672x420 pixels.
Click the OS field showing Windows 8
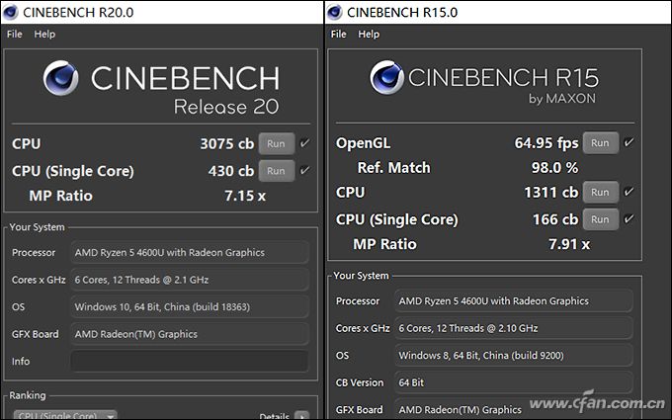(514, 356)
